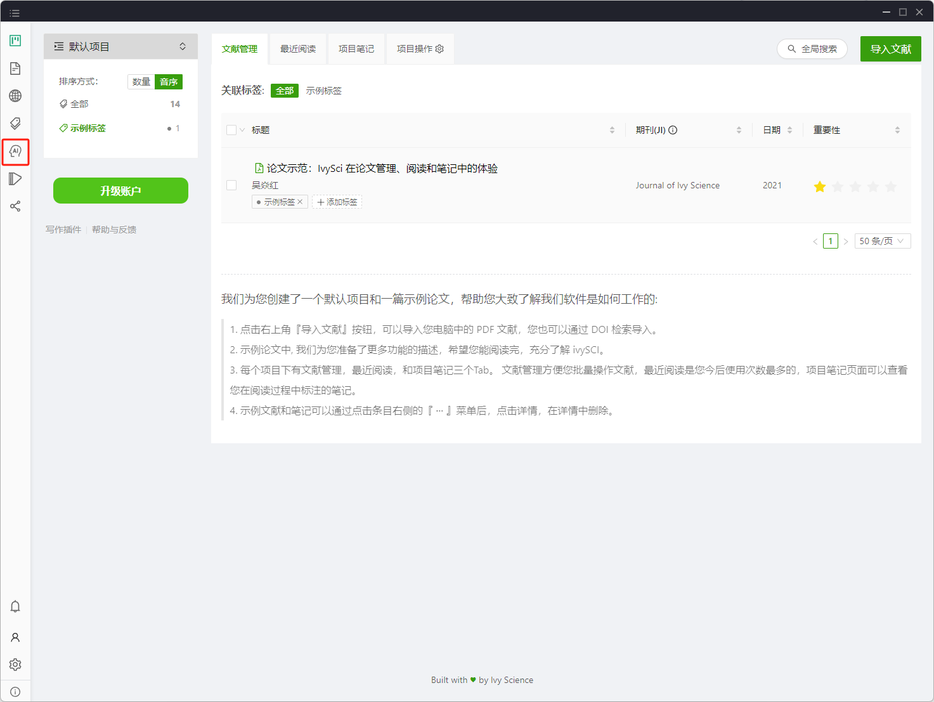
Task: Open 项目操作 tab
Action: (420, 49)
